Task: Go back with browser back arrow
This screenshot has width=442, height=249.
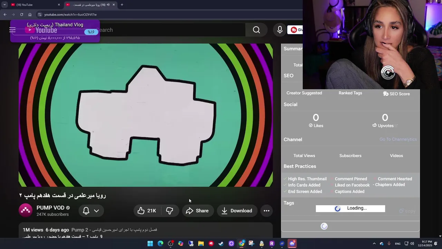Action: pos(5,15)
